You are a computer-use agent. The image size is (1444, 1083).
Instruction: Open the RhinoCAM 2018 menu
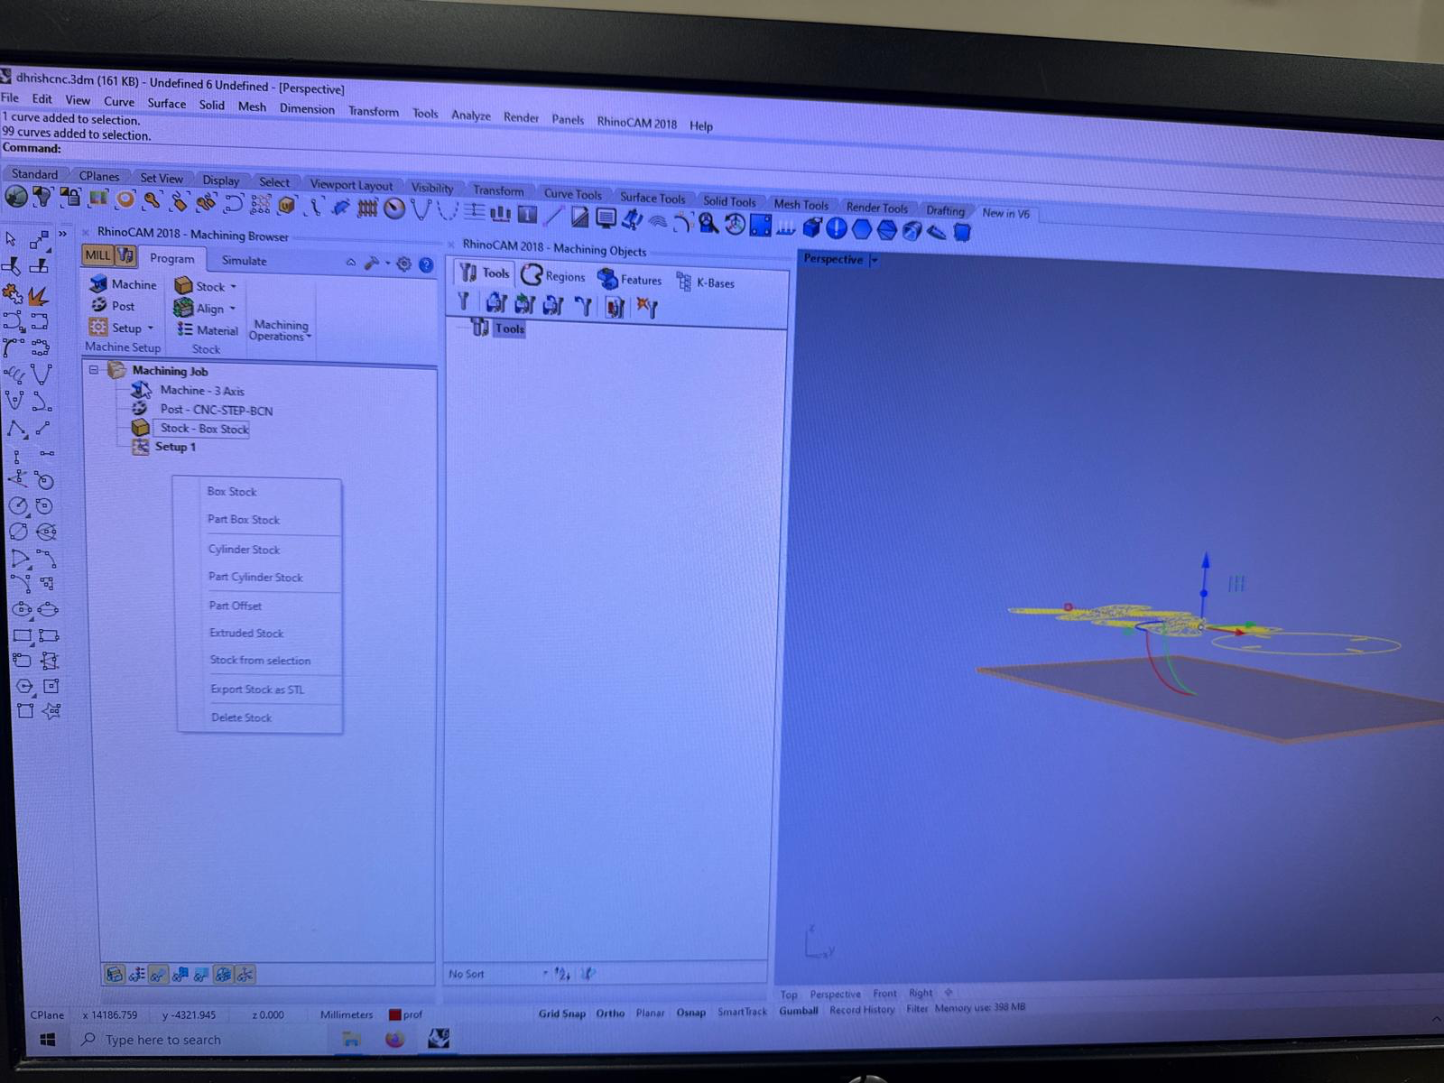click(636, 123)
